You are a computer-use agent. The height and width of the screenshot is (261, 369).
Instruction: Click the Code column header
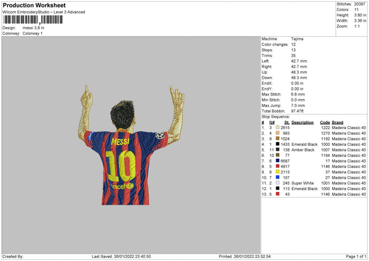(325, 122)
